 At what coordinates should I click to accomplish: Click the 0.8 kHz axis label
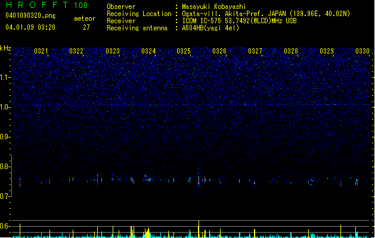click(x=5, y=167)
